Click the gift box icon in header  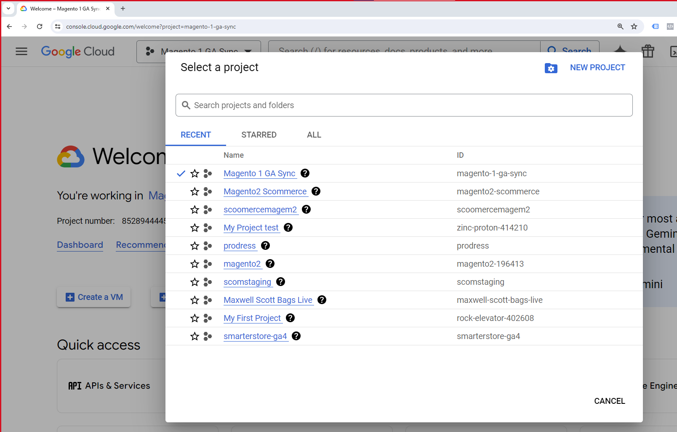(x=648, y=51)
